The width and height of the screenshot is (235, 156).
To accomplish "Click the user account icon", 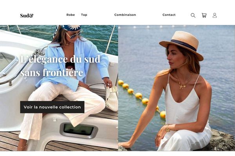I will [215, 15].
